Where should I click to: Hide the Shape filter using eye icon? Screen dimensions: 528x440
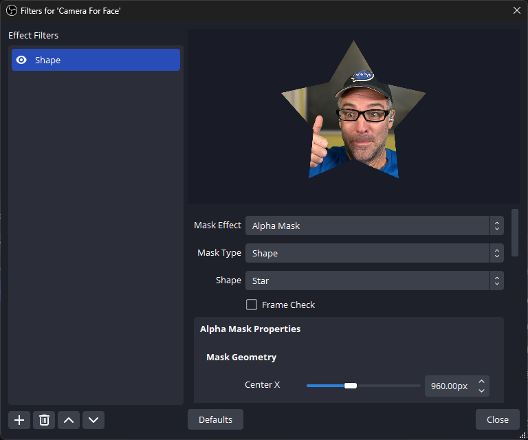(x=21, y=60)
